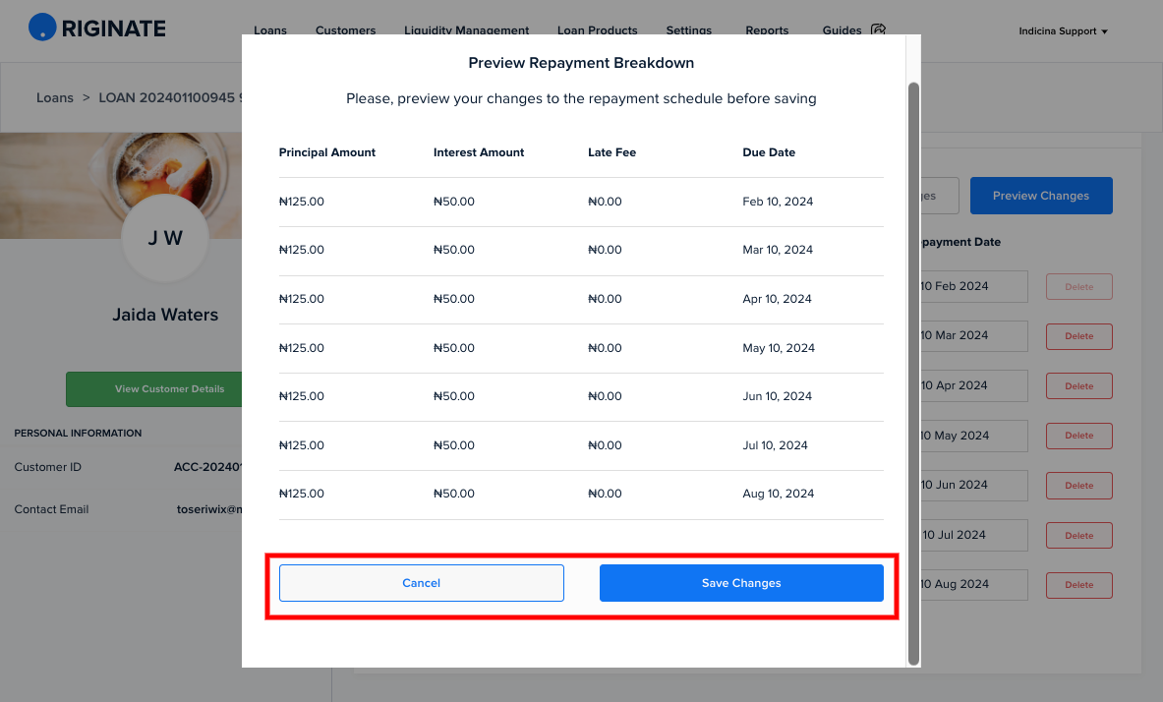
Task: Open the Reports menu
Action: (x=767, y=30)
